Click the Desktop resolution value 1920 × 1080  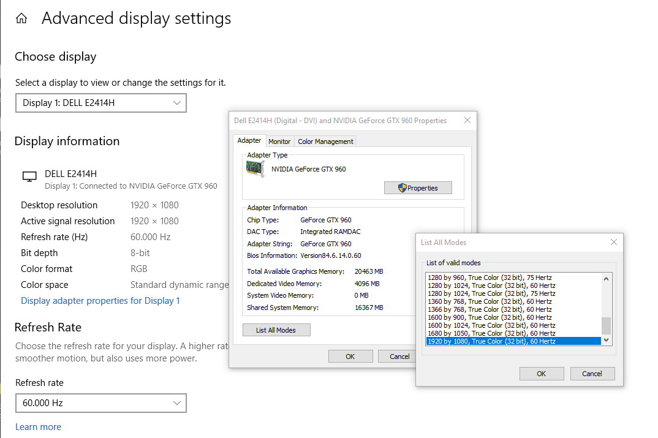[154, 205]
